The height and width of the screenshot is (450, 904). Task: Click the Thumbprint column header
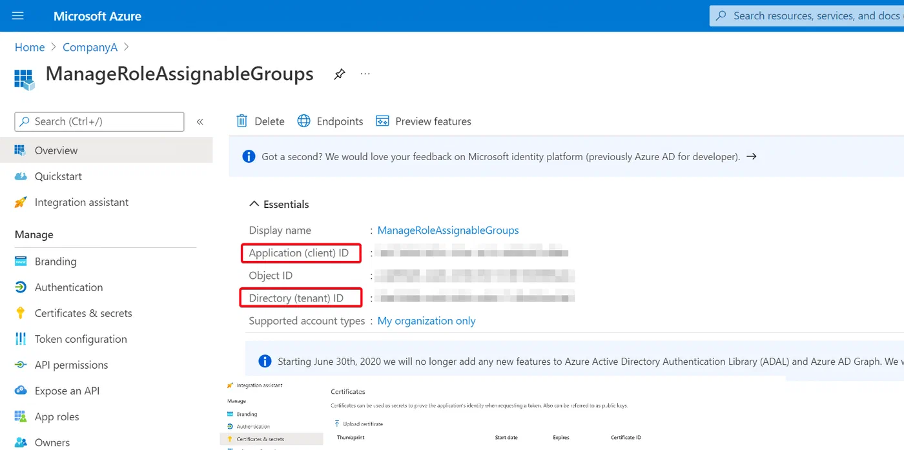[x=351, y=438]
